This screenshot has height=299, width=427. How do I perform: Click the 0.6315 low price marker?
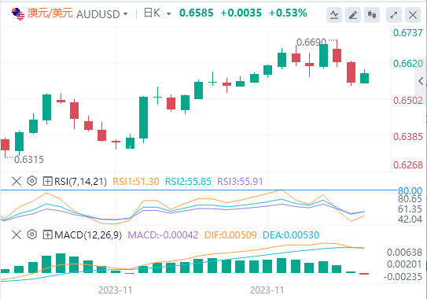click(x=29, y=160)
